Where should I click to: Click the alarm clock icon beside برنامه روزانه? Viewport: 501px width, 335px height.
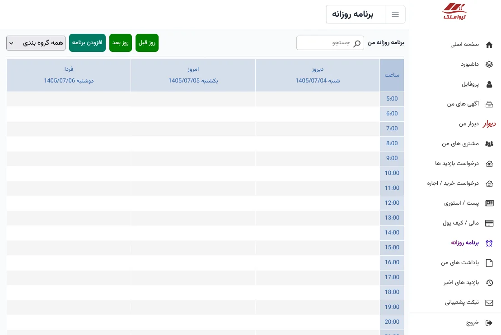pyautogui.click(x=489, y=243)
